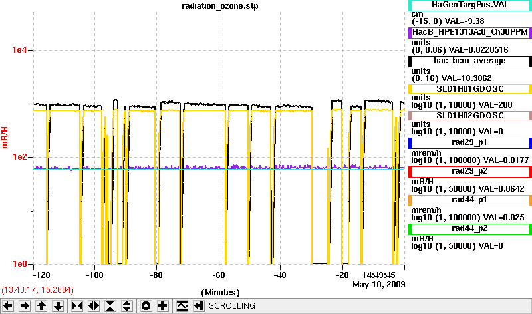Click the 1e2 y-axis tick label
Screen dimensions: 532x314
click(19, 157)
